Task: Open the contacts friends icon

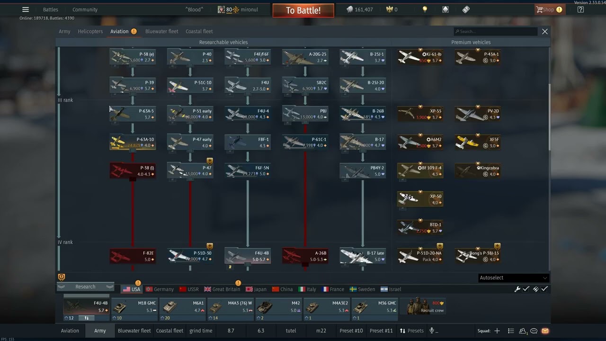Action: (x=523, y=331)
